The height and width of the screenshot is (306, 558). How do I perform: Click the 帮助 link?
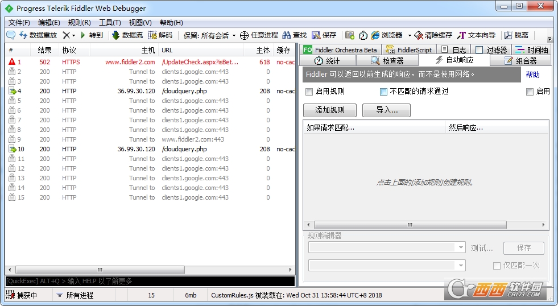[532, 75]
